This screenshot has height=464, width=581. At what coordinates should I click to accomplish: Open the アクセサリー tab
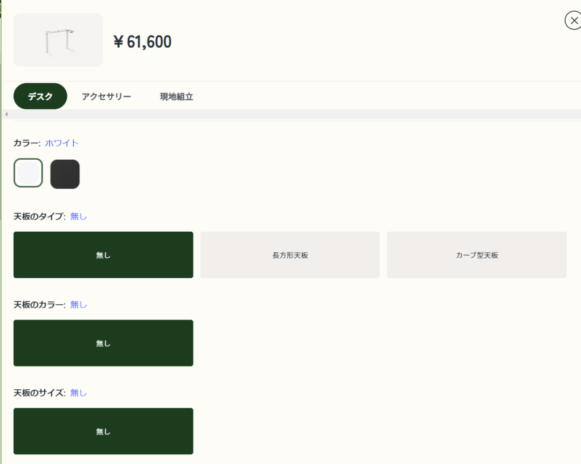point(106,96)
